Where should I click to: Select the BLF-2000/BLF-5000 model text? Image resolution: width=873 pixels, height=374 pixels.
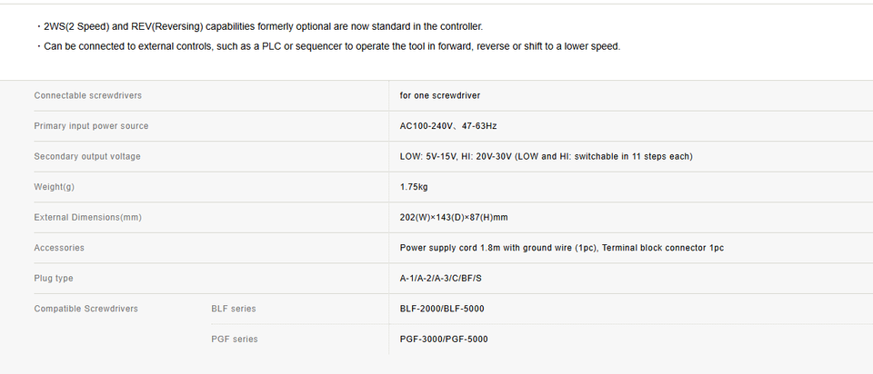[442, 309]
